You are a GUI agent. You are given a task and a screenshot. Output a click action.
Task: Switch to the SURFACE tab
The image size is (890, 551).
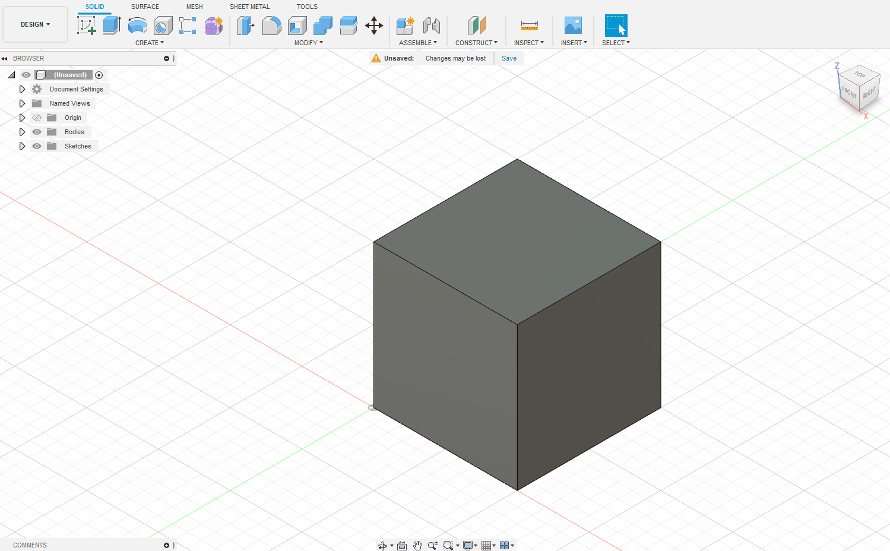coord(144,7)
